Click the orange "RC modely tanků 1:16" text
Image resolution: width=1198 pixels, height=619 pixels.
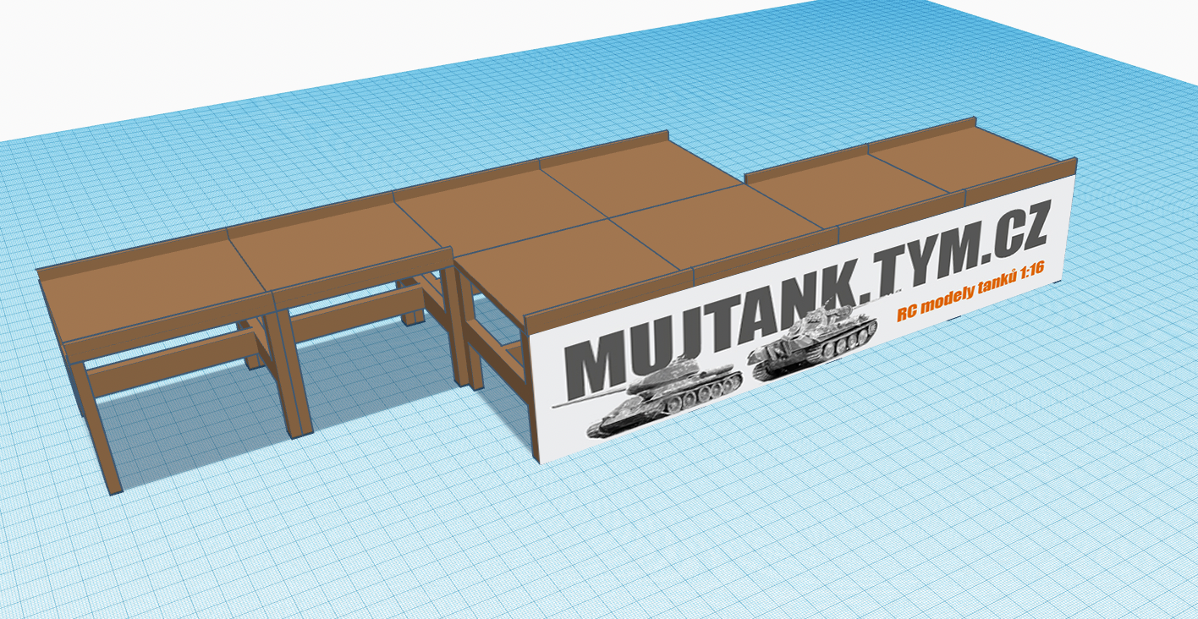click(971, 290)
